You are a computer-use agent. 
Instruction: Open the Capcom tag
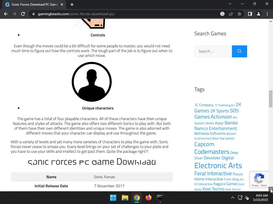coord(204,144)
